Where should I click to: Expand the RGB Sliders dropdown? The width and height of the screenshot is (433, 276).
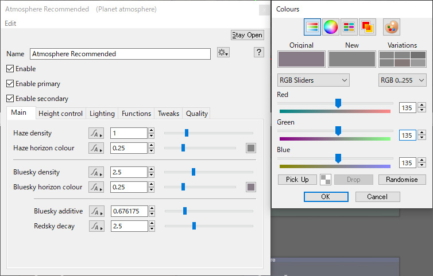[313, 80]
